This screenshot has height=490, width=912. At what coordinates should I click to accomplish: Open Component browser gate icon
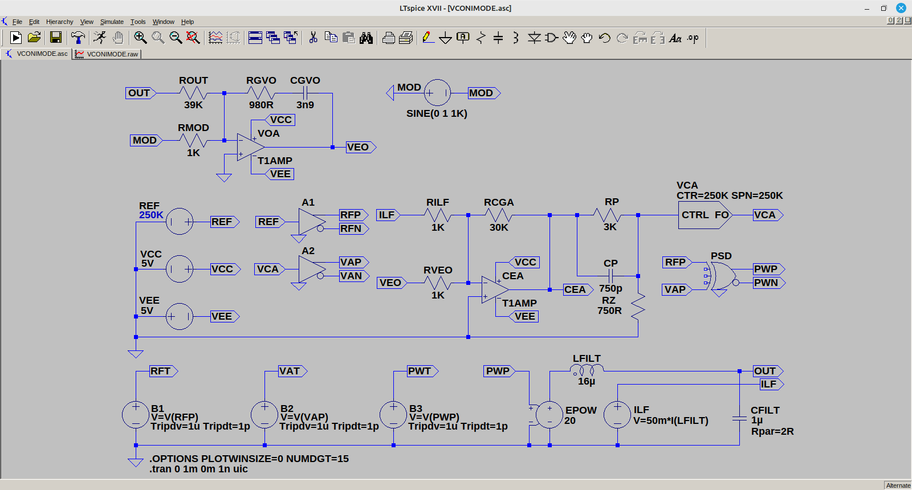(551, 38)
